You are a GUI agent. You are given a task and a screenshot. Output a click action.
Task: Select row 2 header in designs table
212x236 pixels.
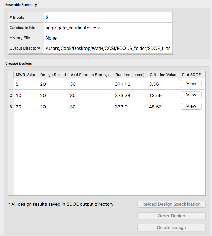click(11, 95)
